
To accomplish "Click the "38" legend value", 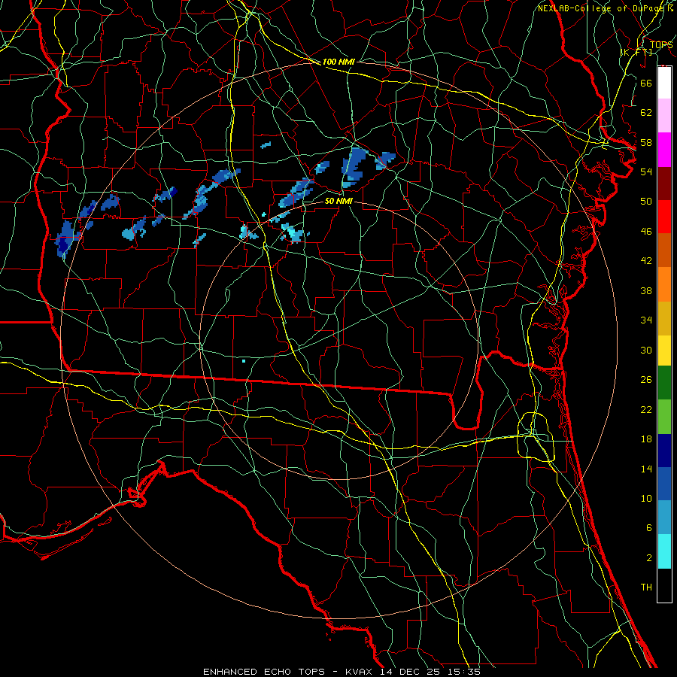I will [x=646, y=290].
